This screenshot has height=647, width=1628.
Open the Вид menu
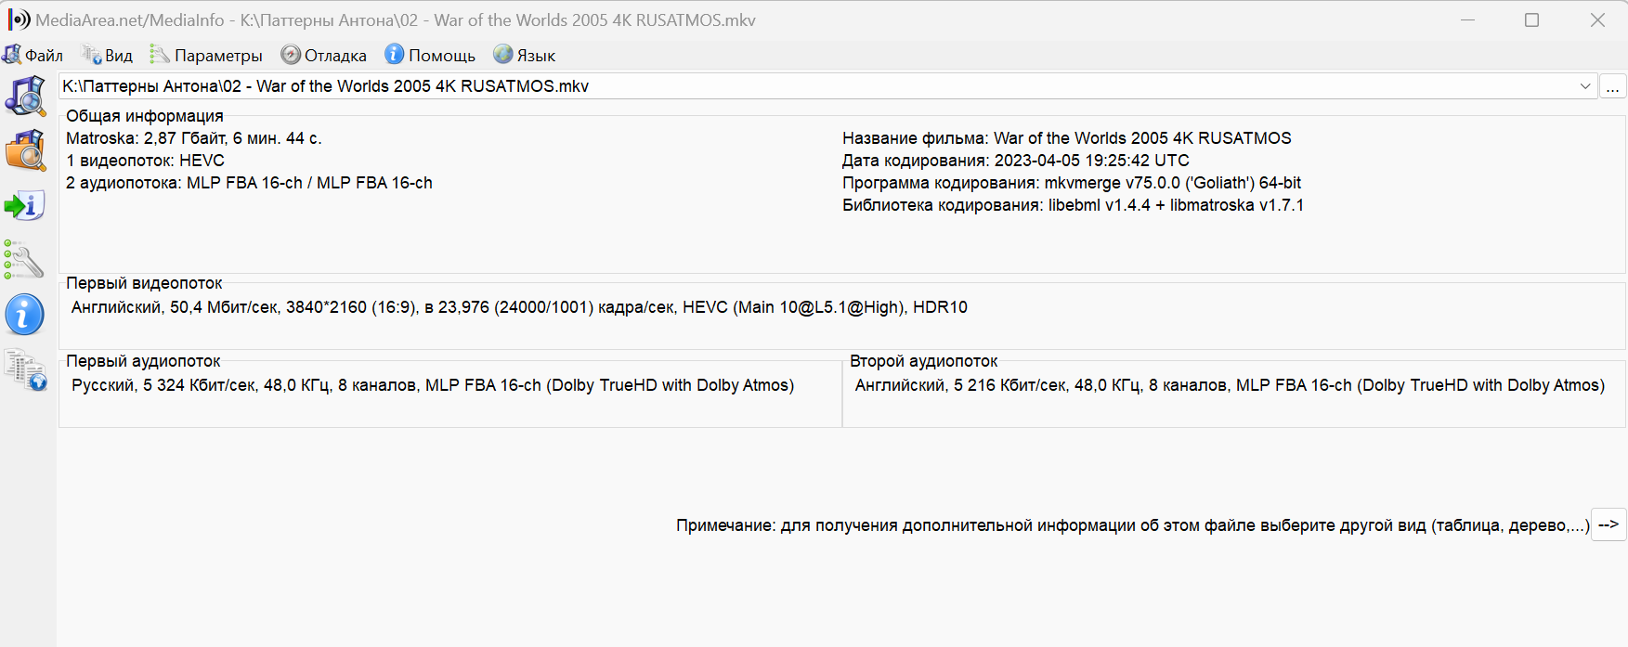[x=108, y=56]
